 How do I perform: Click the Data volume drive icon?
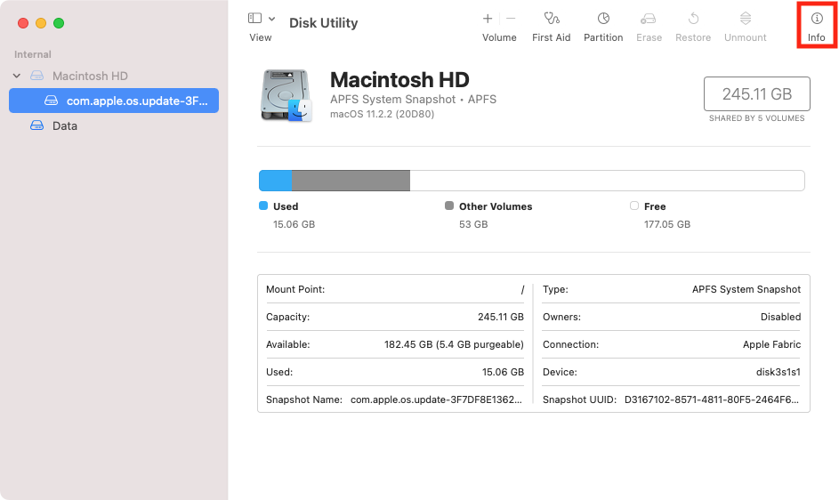[x=36, y=125]
